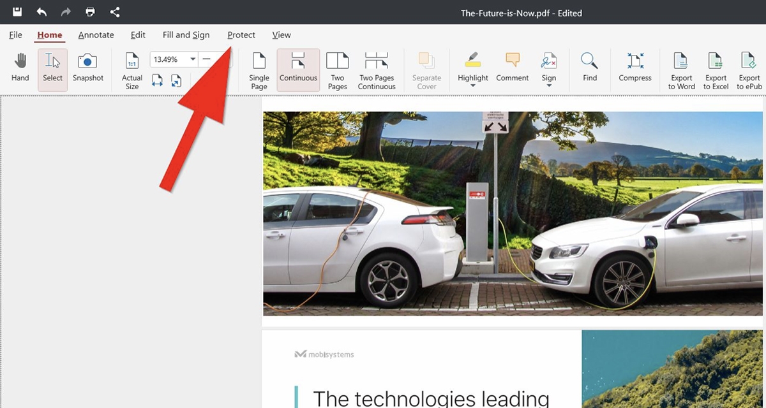Export the document to Word
The height and width of the screenshot is (408, 766).
(x=681, y=71)
